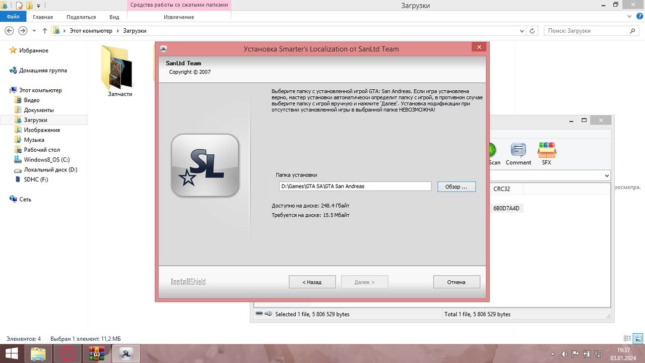645x363 pixels.
Task: Click the Explorer back arrow
Action: pyautogui.click(x=9, y=31)
